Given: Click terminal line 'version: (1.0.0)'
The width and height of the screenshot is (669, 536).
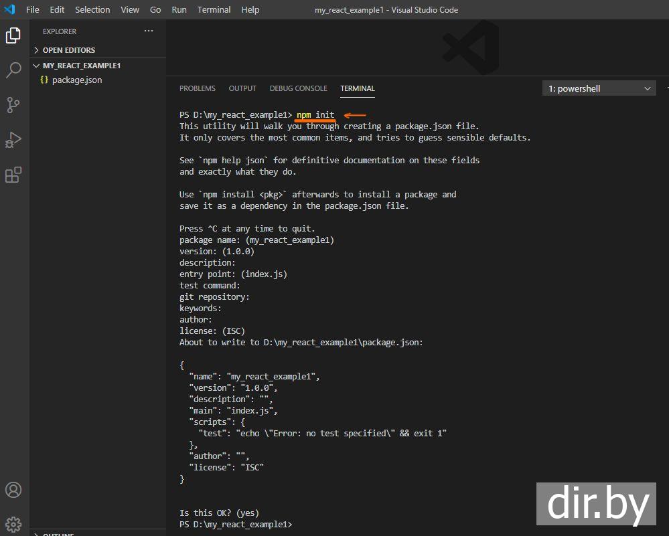Looking at the screenshot, I should pyautogui.click(x=217, y=252).
